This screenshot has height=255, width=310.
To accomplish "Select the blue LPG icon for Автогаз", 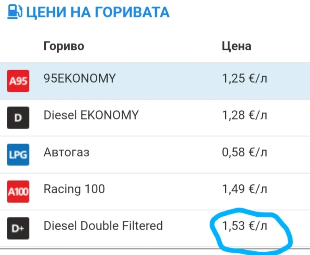I will [18, 155].
